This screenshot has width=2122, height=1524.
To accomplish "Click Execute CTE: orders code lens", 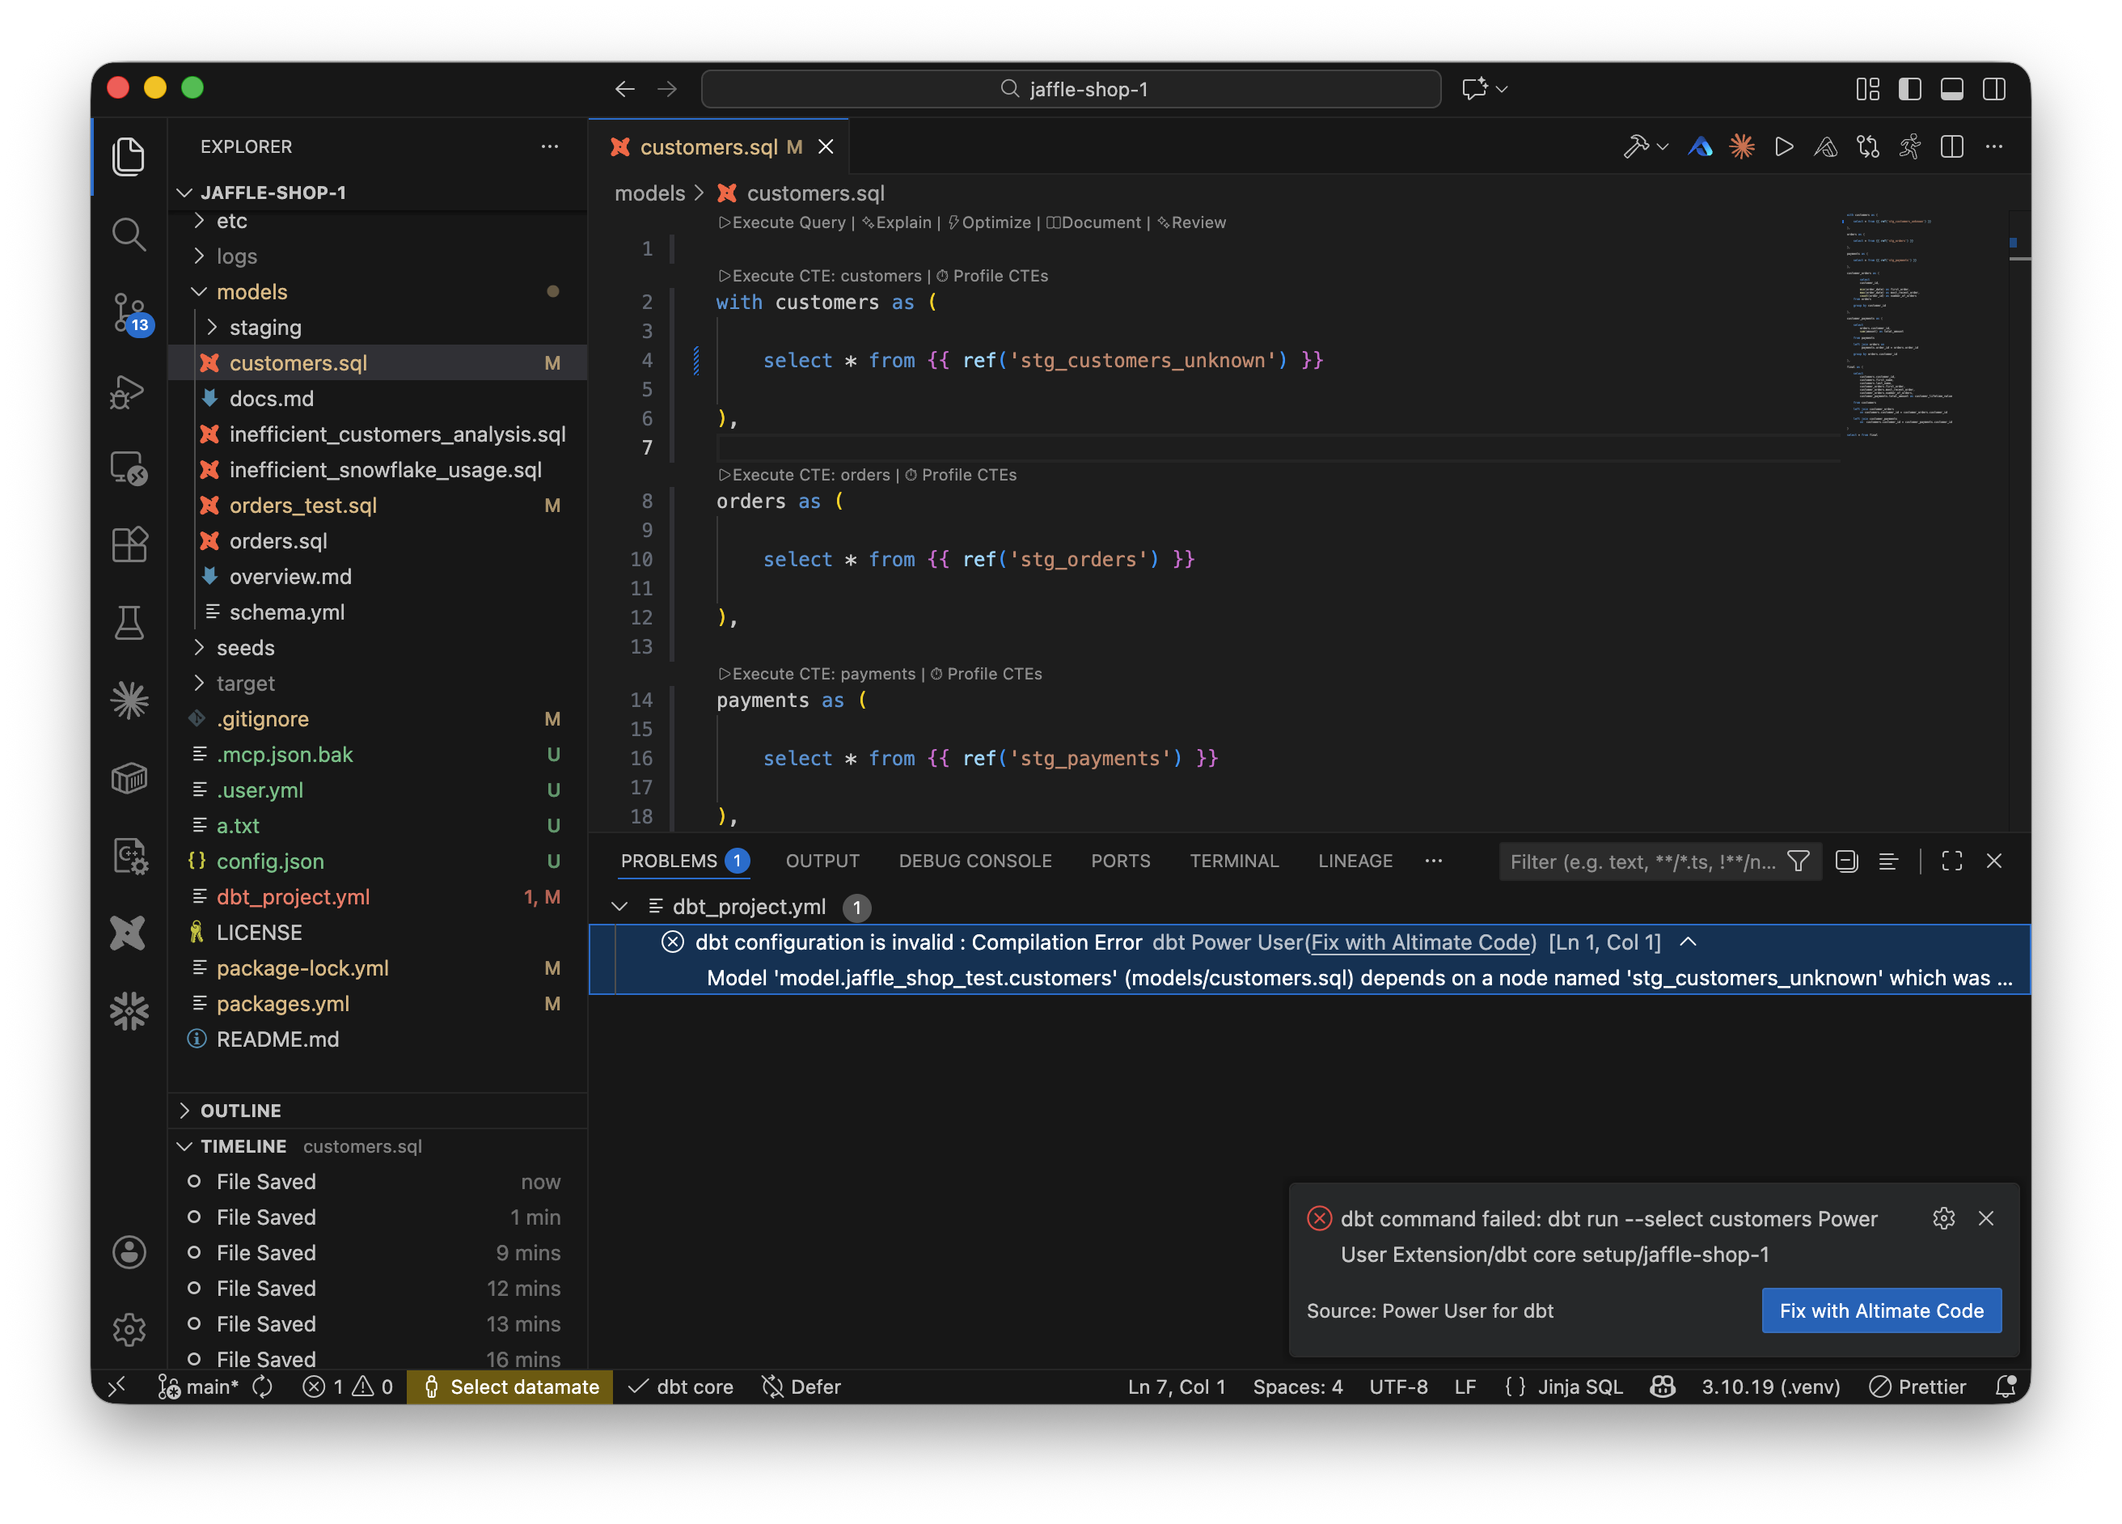I will (x=805, y=476).
